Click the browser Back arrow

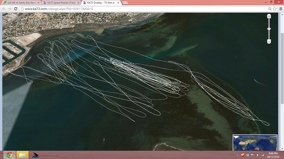(4, 8)
